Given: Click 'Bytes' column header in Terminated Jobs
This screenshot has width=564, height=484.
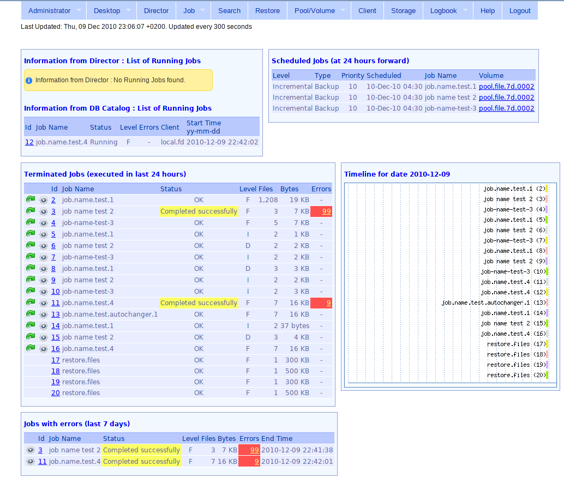Looking at the screenshot, I should pos(289,189).
